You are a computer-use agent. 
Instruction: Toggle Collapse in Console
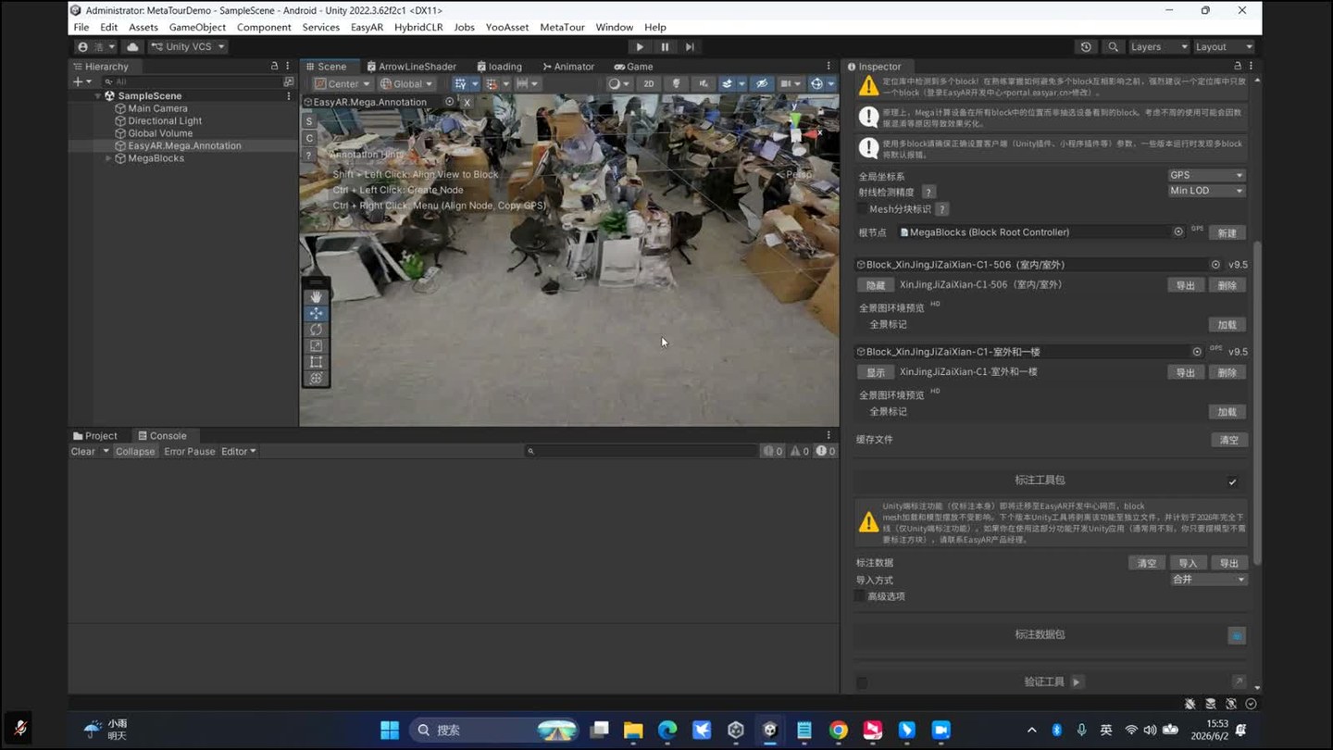point(135,451)
